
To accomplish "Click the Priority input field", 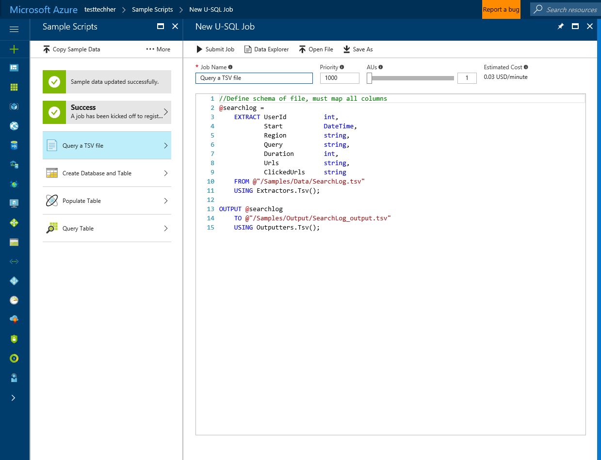I will point(340,78).
